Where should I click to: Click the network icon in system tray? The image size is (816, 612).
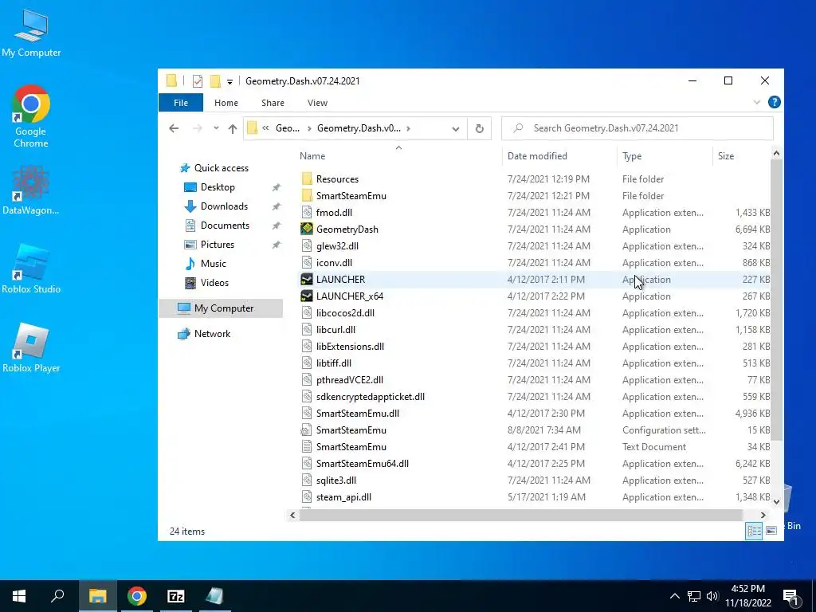(x=693, y=596)
